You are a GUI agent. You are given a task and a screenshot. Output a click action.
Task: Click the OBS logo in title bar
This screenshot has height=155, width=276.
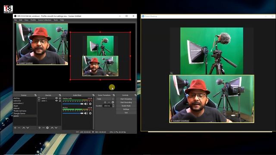pyautogui.click(x=16, y=16)
